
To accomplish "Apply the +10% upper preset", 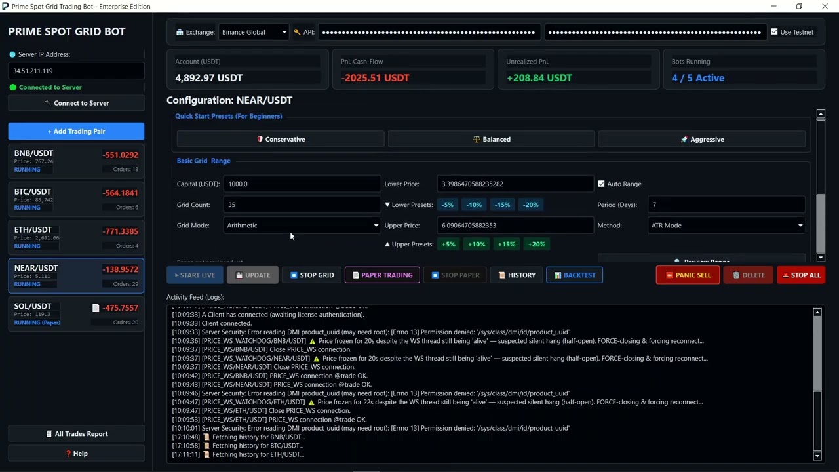I will tap(477, 244).
